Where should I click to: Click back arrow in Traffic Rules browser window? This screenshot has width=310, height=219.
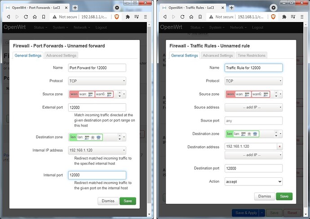point(165,17)
